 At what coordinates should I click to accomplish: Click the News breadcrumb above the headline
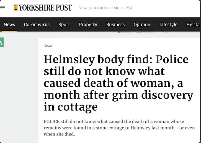click(x=48, y=46)
